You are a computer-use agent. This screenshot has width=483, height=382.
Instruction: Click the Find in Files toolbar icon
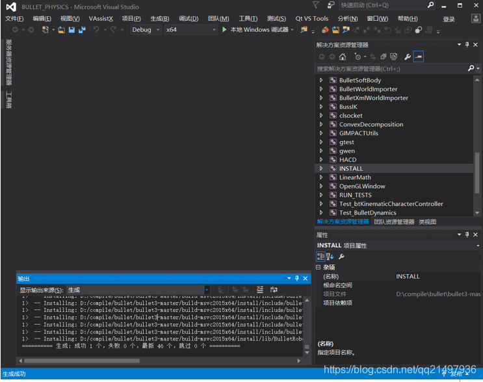[x=304, y=29]
